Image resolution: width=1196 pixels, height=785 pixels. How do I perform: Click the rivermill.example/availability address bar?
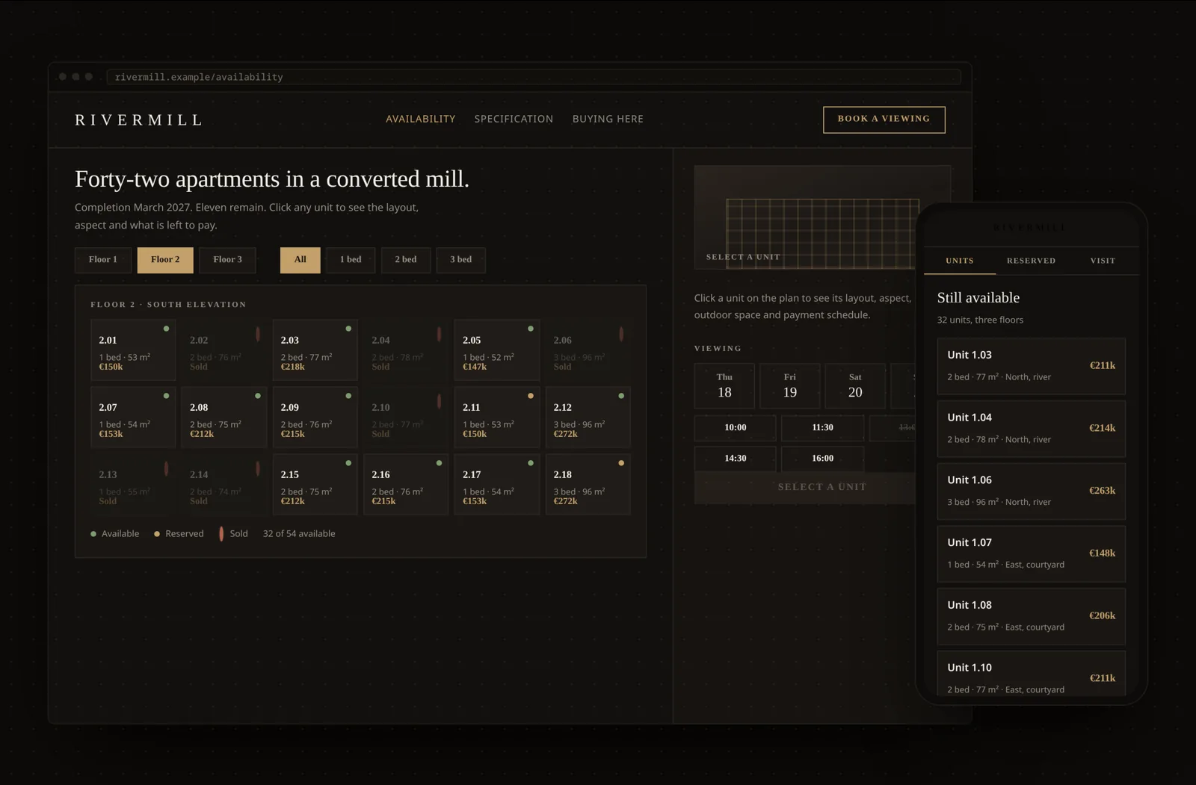pos(534,77)
